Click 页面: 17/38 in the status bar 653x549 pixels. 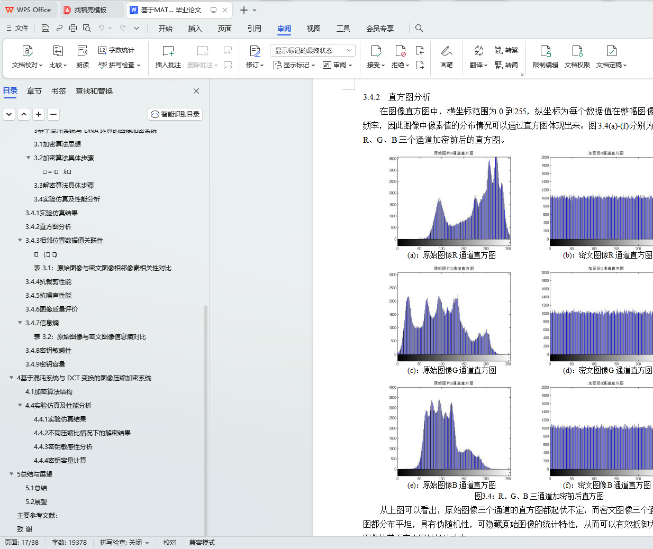[22, 543]
